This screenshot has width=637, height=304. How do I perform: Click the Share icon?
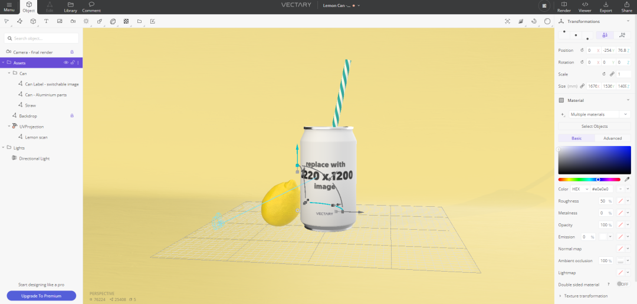coord(626,7)
